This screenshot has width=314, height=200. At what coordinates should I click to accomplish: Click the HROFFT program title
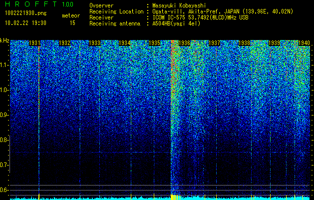point(31,4)
